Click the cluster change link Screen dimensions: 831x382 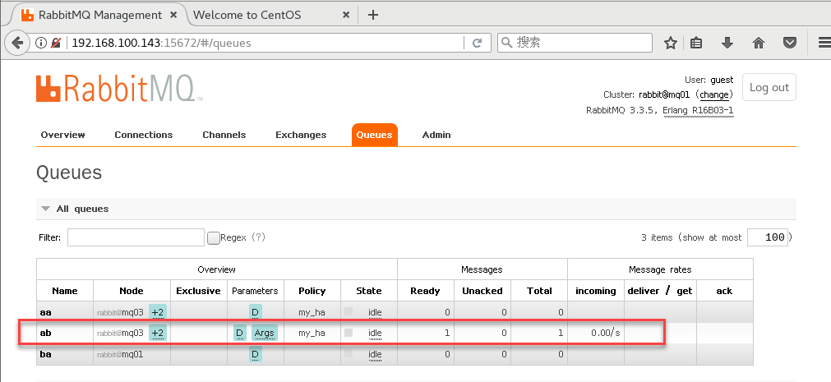(714, 94)
